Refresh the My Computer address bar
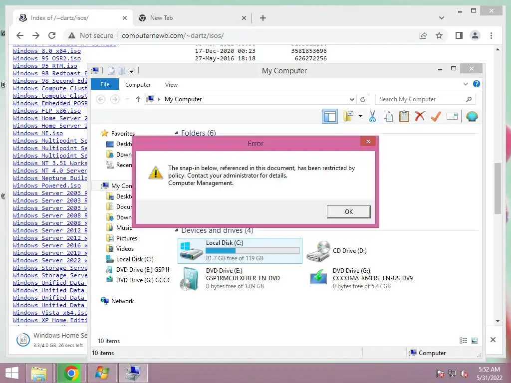 coord(363,99)
